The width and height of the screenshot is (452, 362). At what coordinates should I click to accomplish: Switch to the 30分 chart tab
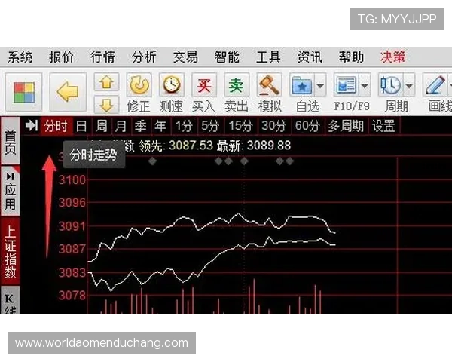pos(273,126)
